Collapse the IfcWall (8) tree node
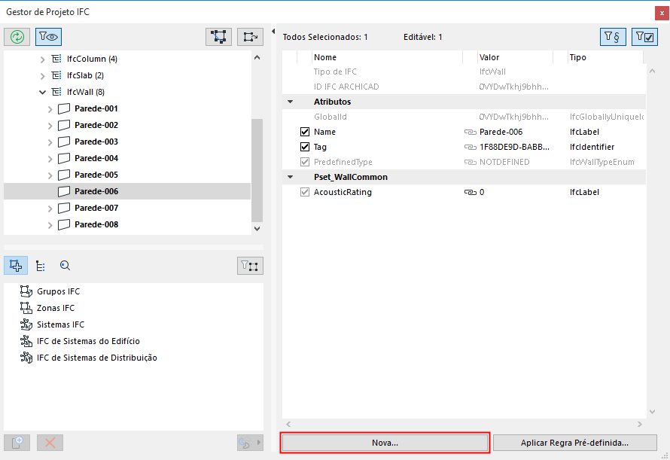 coord(42,92)
